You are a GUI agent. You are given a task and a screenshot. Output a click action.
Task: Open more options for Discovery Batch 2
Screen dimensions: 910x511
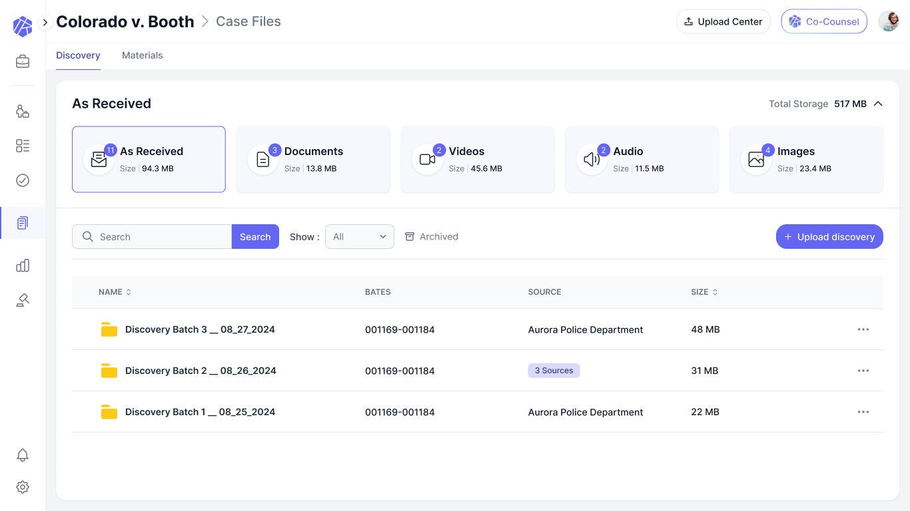pos(863,371)
